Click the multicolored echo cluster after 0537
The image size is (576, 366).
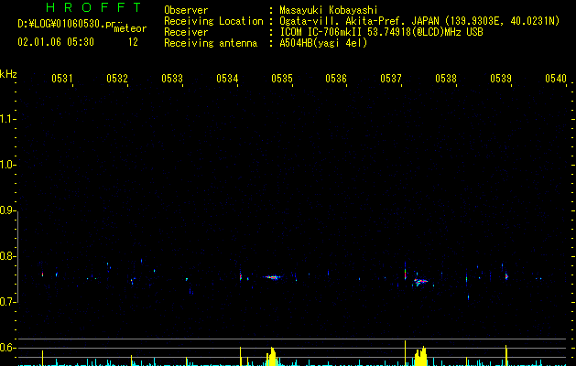(420, 282)
